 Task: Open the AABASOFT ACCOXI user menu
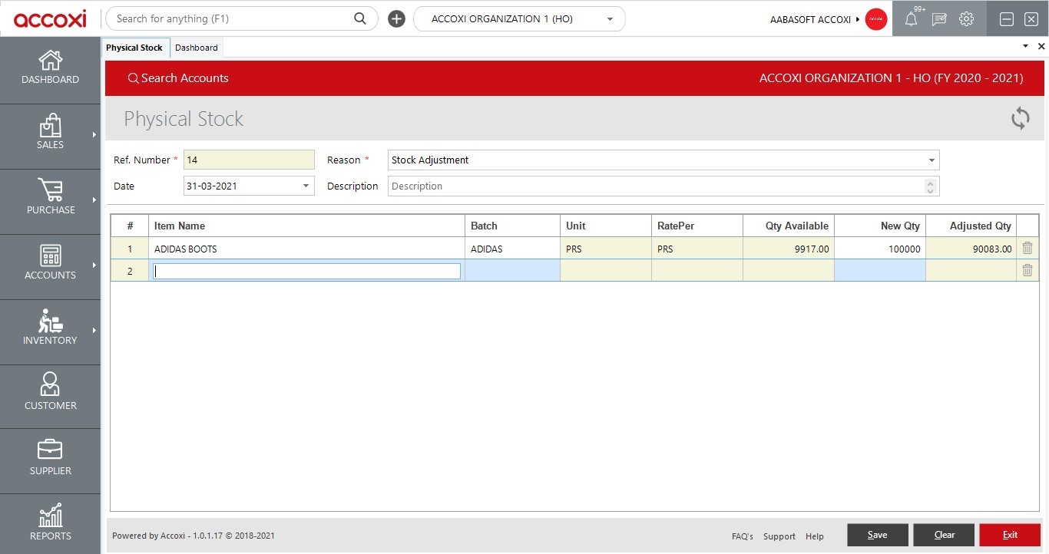pos(815,20)
